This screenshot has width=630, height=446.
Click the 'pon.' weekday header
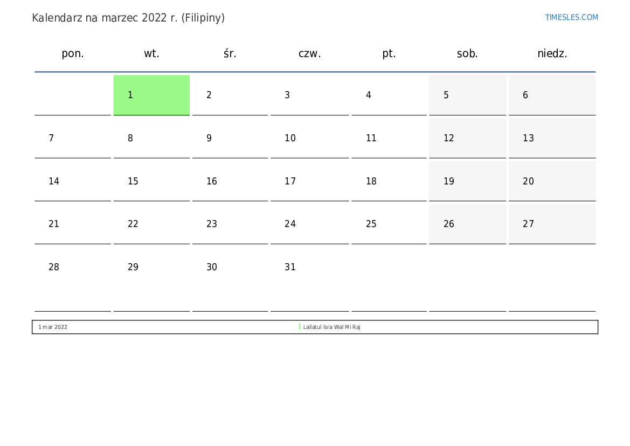(x=73, y=53)
